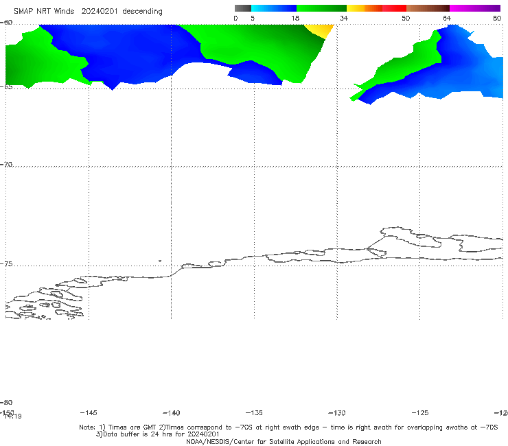Click the longitude label "-140"

[x=172, y=412]
